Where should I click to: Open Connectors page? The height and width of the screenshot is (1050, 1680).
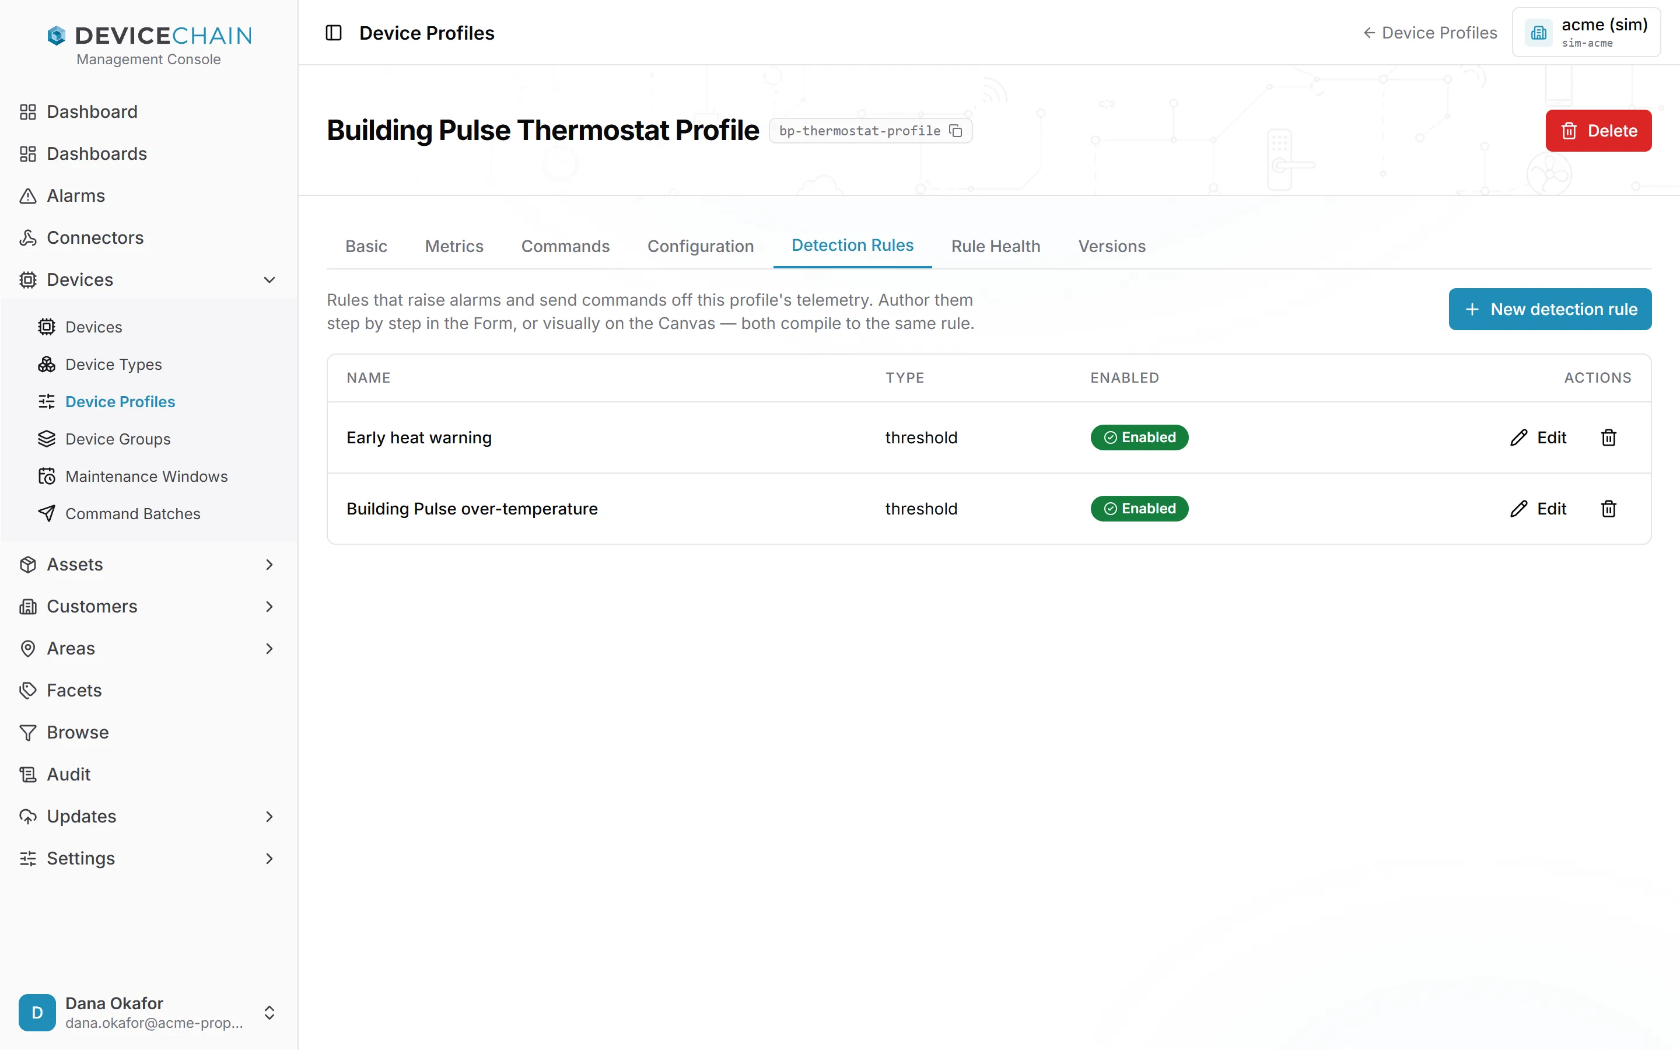pos(94,237)
